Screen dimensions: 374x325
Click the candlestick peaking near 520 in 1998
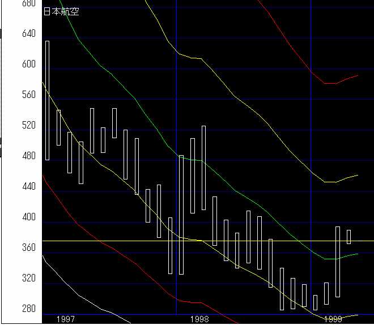(203, 168)
